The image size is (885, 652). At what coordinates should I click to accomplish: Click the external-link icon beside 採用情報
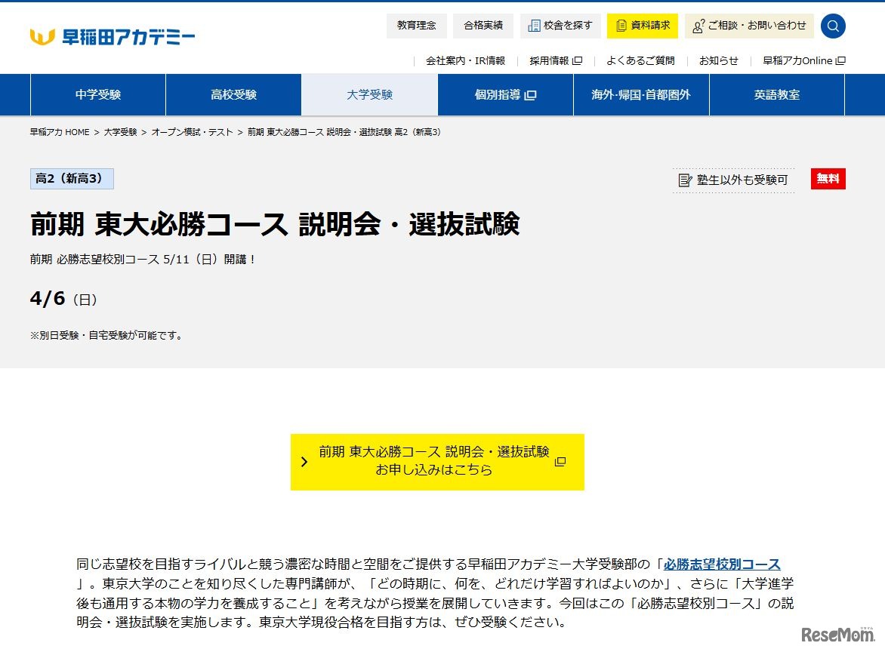point(578,60)
